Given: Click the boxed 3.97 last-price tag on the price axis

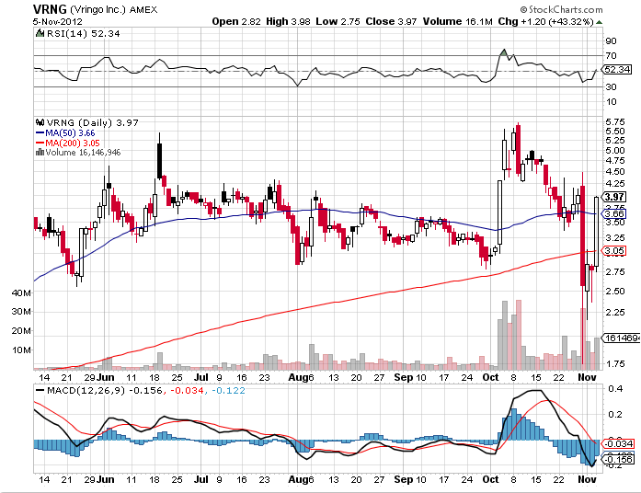Looking at the screenshot, I should (614, 197).
